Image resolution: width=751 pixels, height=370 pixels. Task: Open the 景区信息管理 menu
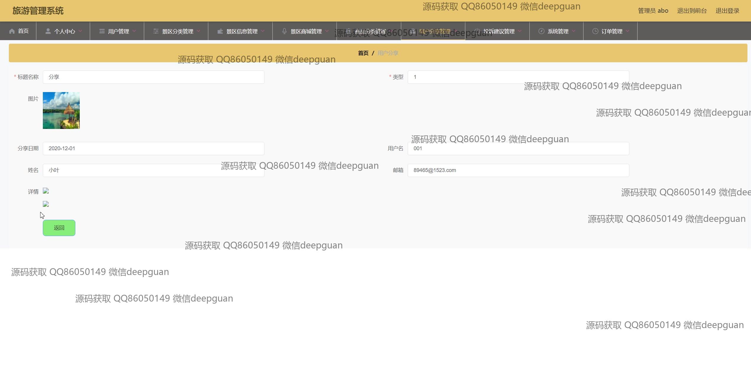242,31
